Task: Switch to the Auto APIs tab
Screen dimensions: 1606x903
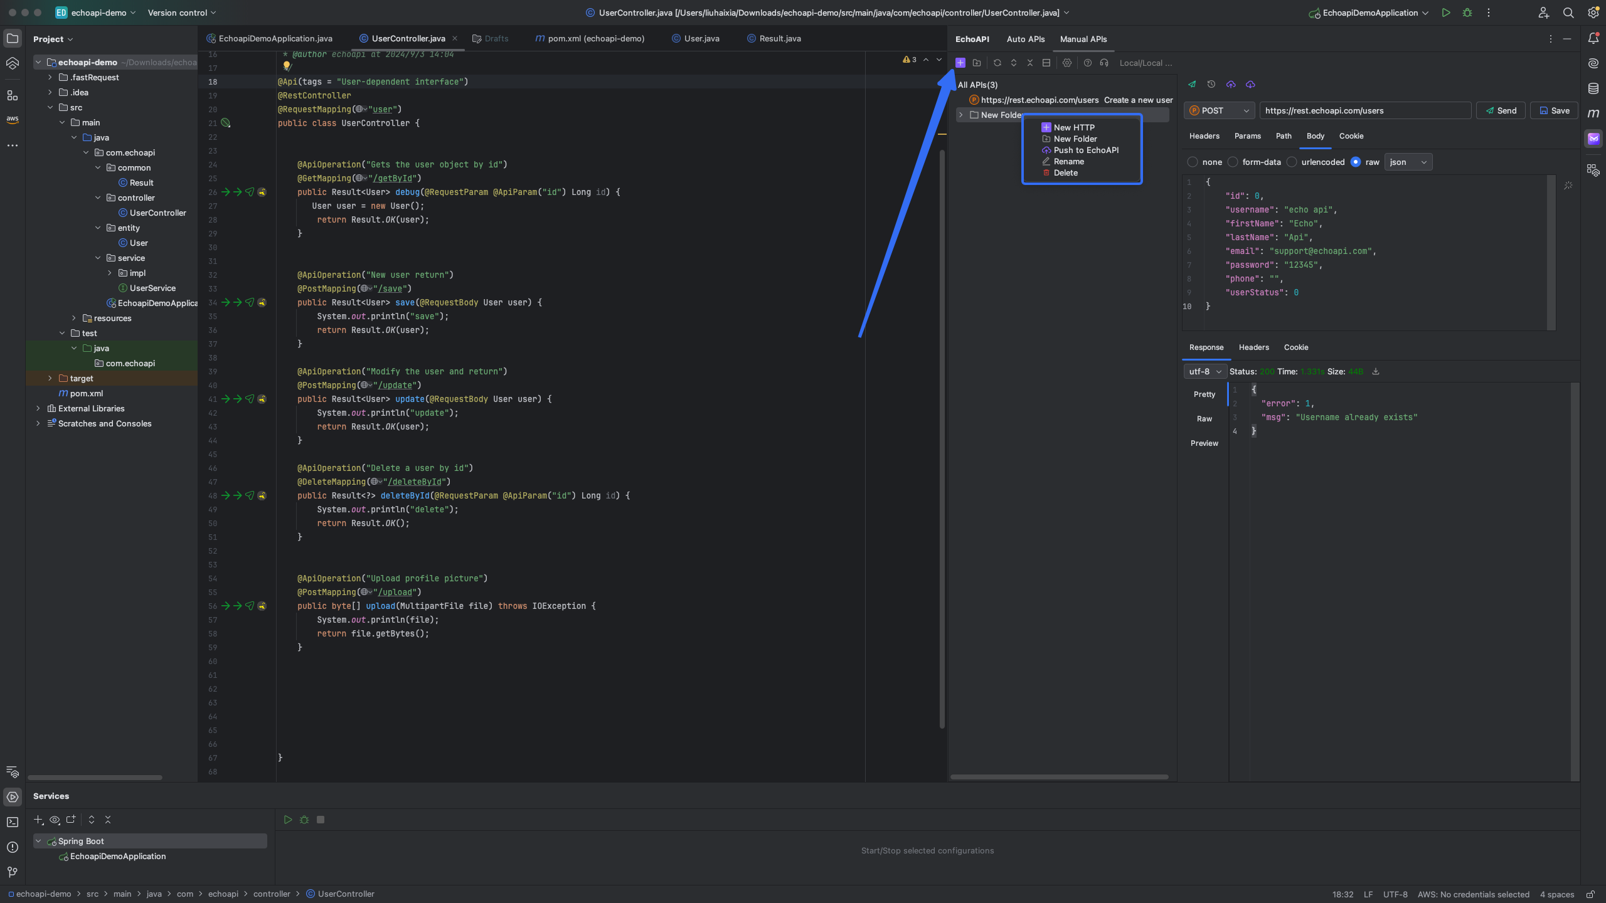Action: point(1026,39)
